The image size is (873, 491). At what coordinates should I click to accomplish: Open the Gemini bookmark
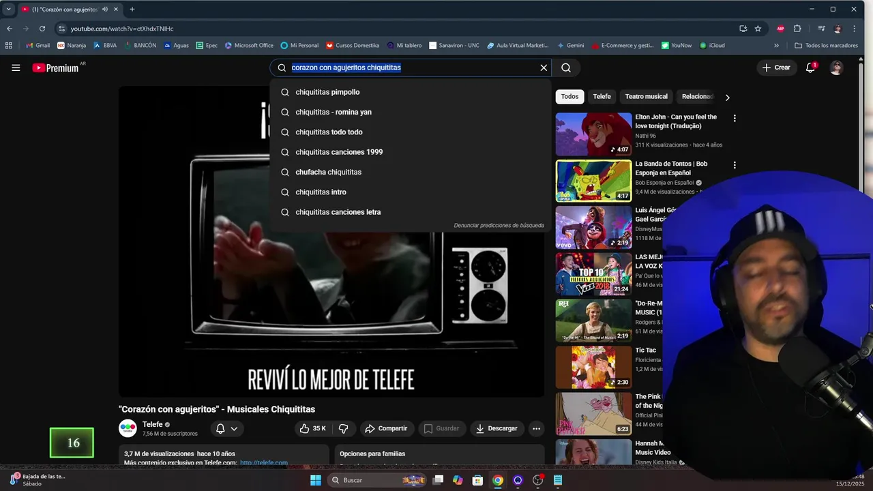click(x=570, y=46)
